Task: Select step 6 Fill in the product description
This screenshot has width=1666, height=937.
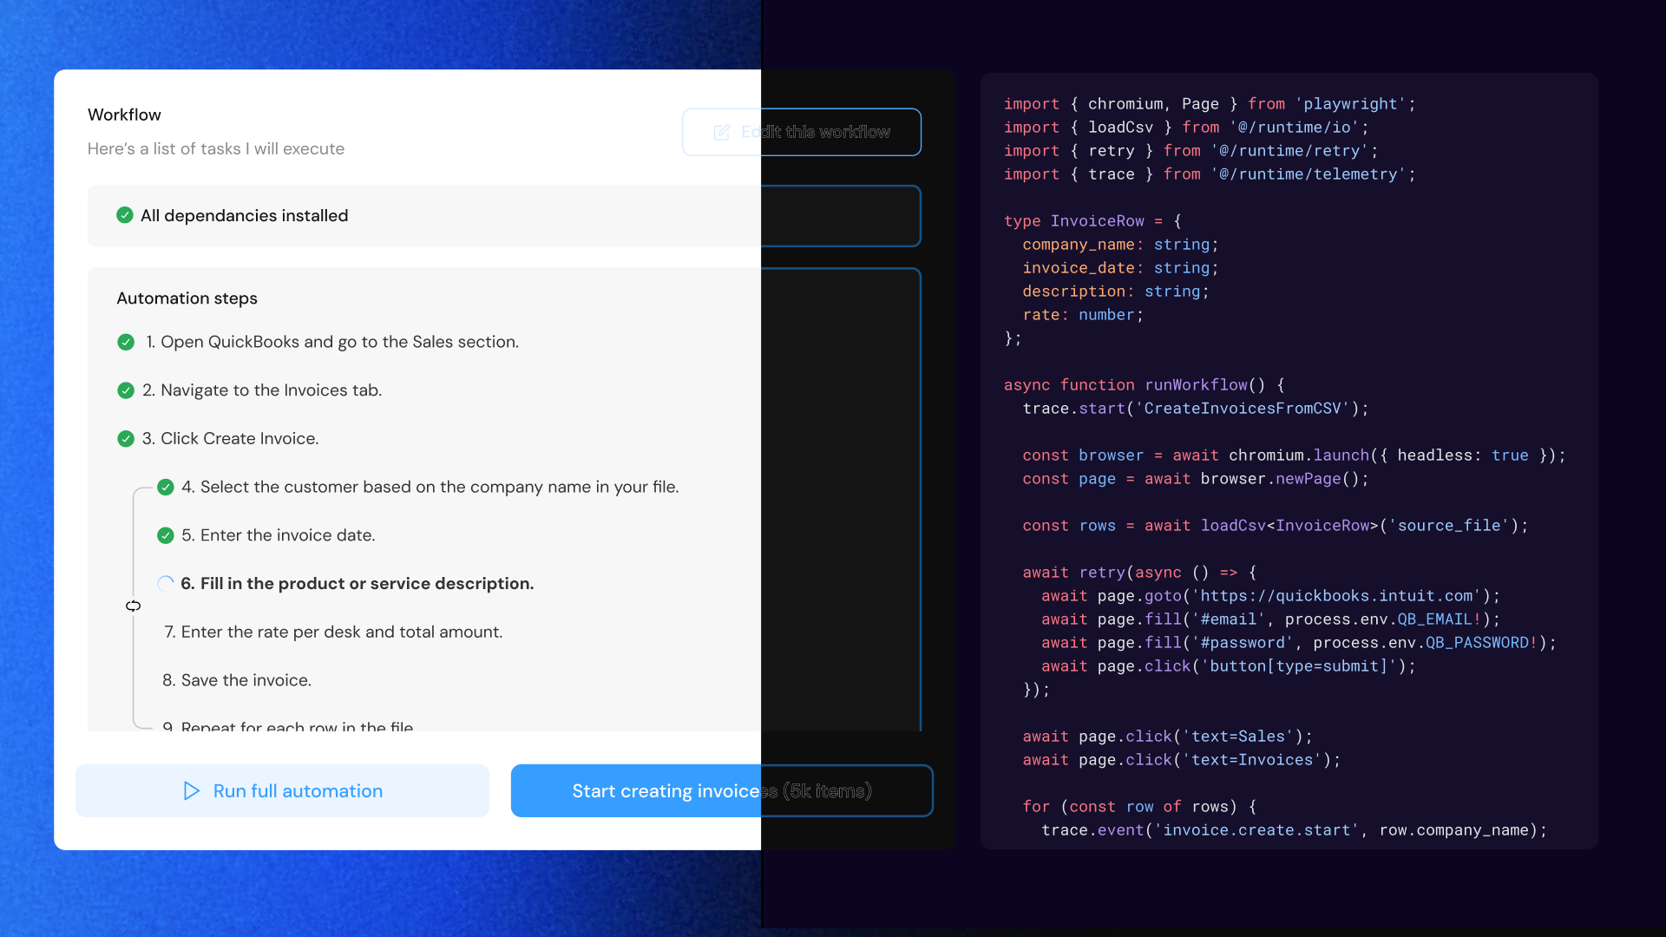Action: [x=357, y=584]
